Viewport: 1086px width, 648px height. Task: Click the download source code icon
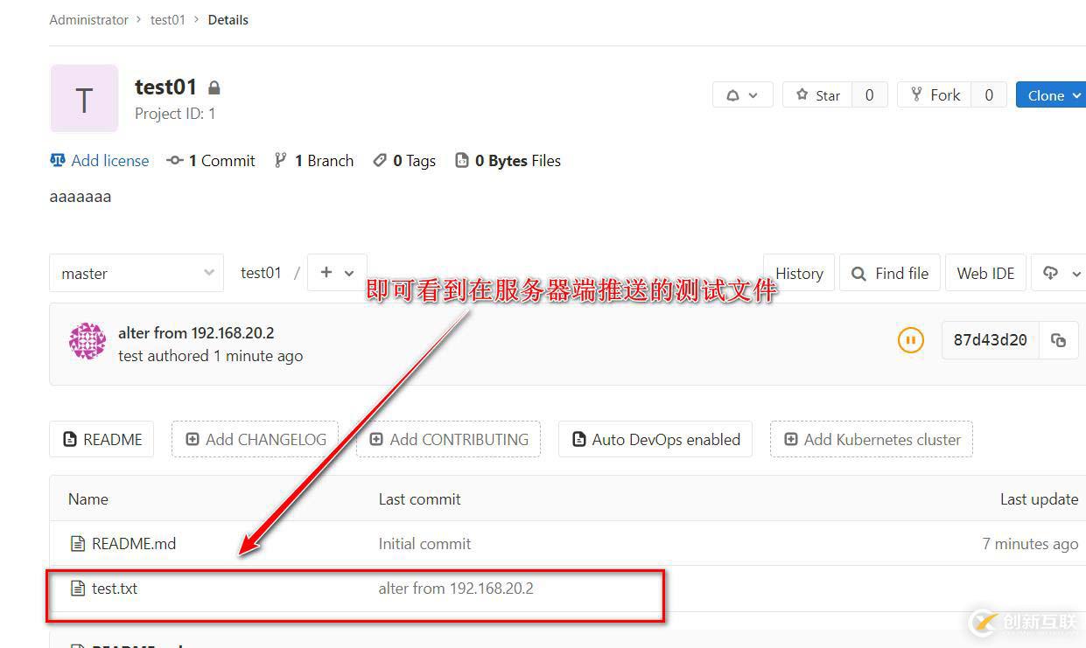click(1060, 273)
